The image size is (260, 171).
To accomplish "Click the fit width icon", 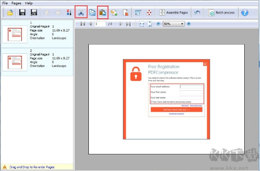I will tap(142, 24).
